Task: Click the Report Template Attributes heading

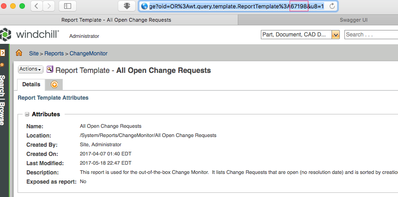Action: click(x=53, y=98)
